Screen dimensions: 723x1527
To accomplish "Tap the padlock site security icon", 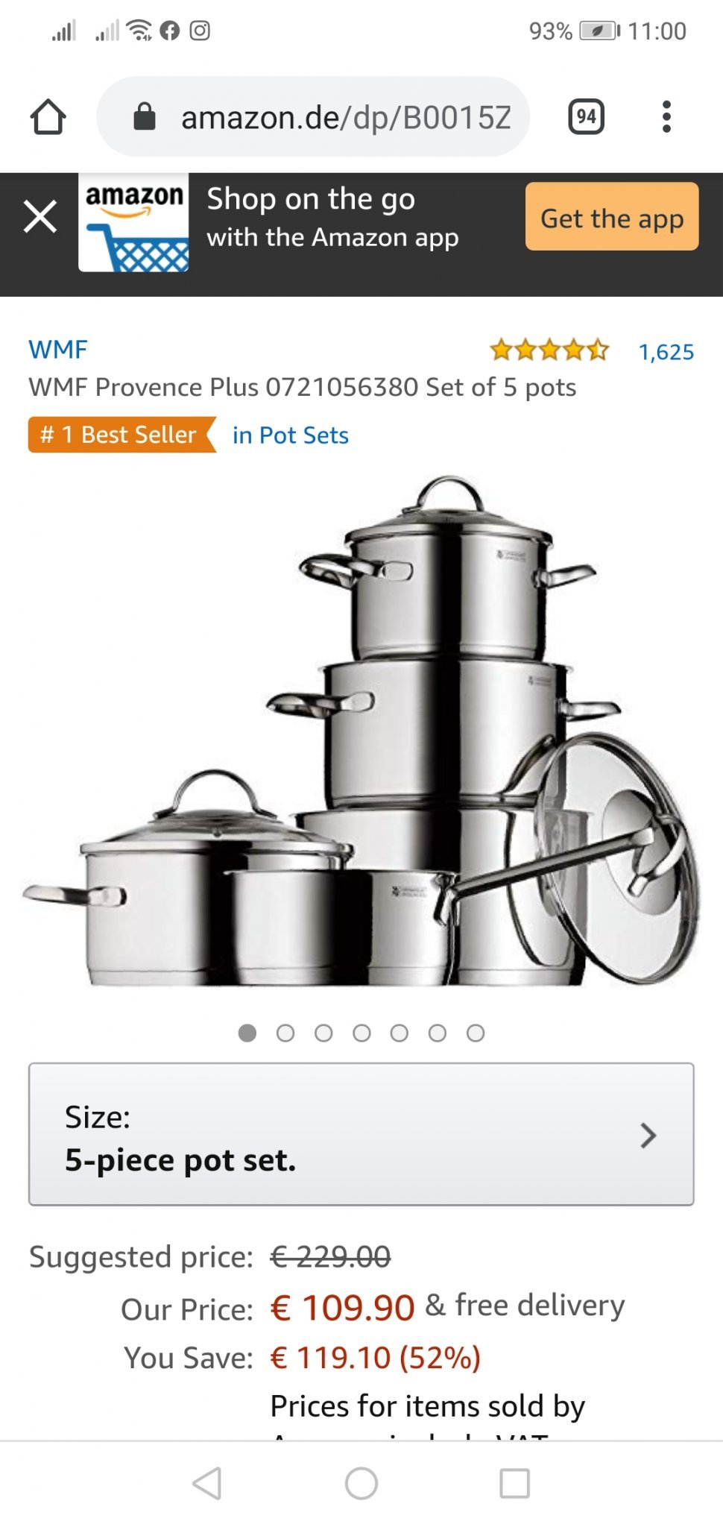I will coord(144,116).
